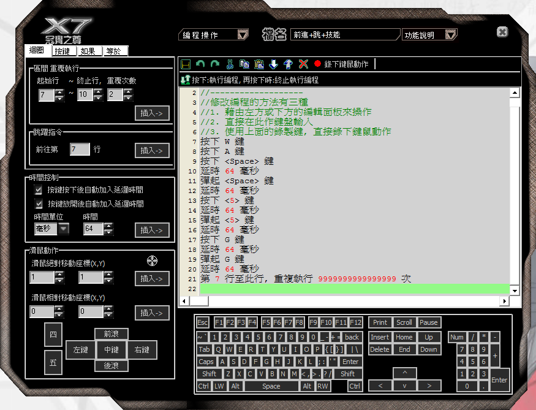Click the redo arrow icon
The height and width of the screenshot is (410, 536).
coord(214,64)
